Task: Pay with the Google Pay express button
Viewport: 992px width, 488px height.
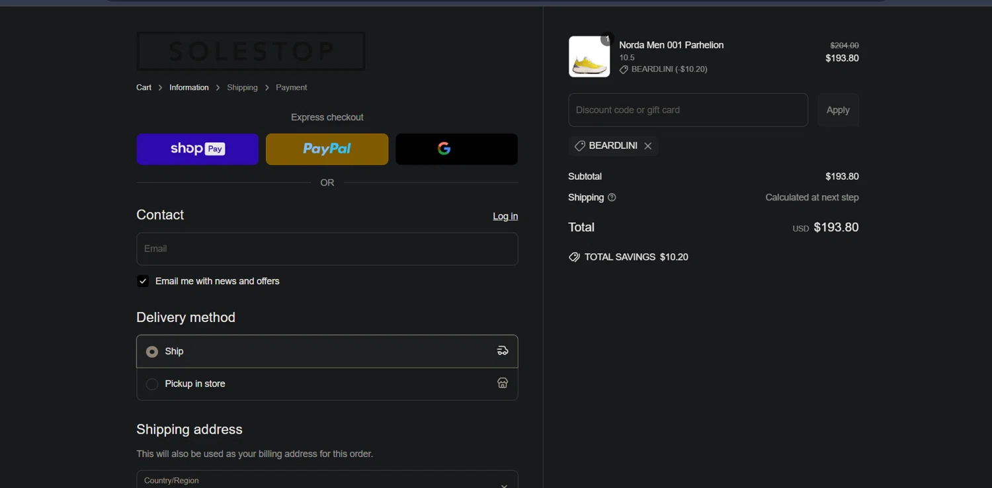Action: tap(456, 149)
